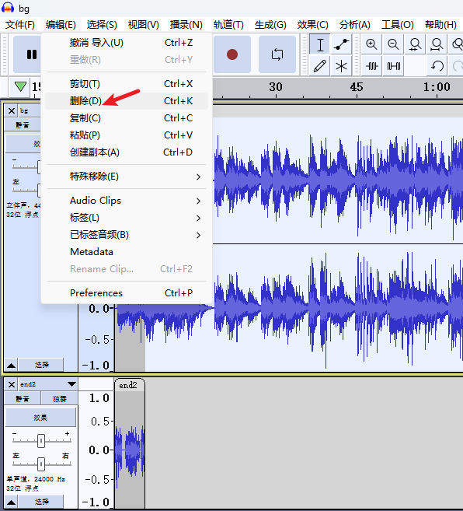Choose 复制(C) from Edit menu

(127, 118)
